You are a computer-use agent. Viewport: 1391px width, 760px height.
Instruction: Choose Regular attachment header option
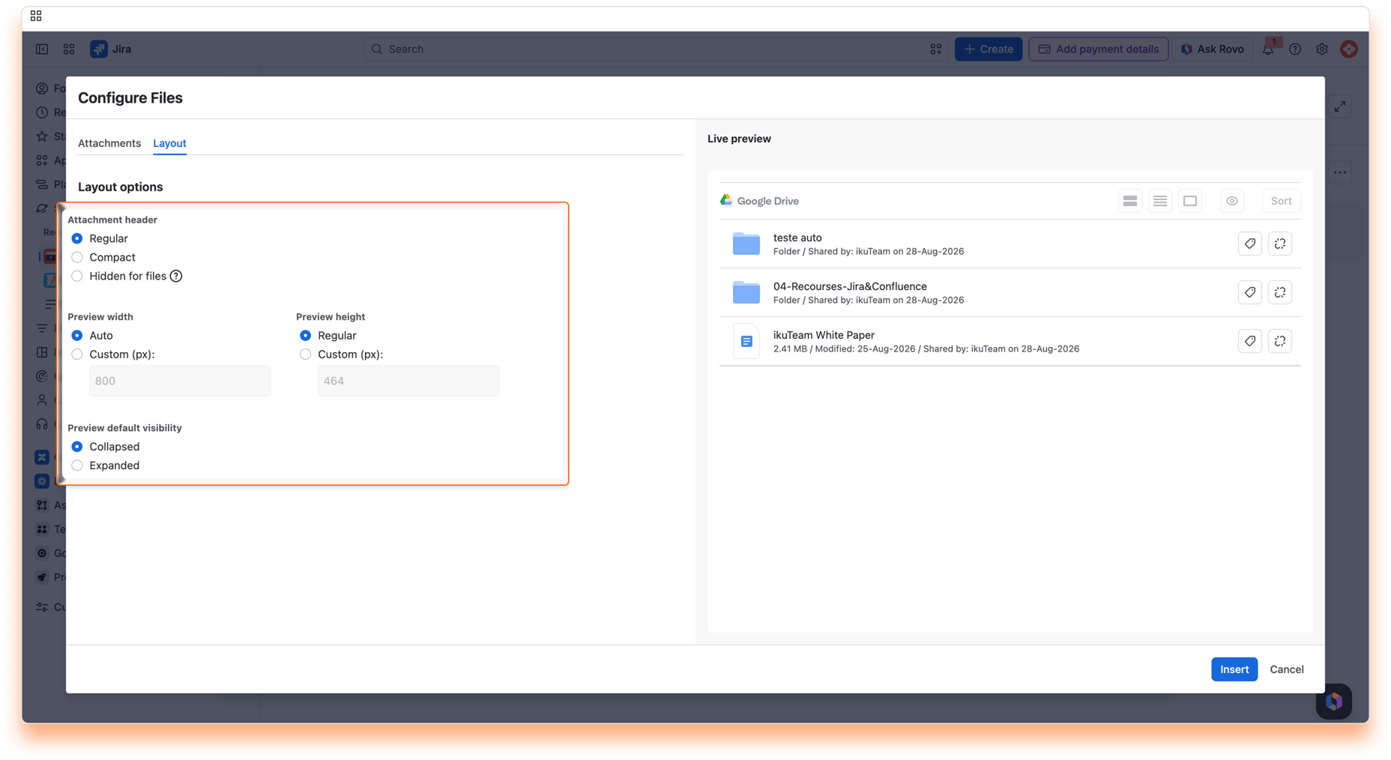coord(77,238)
